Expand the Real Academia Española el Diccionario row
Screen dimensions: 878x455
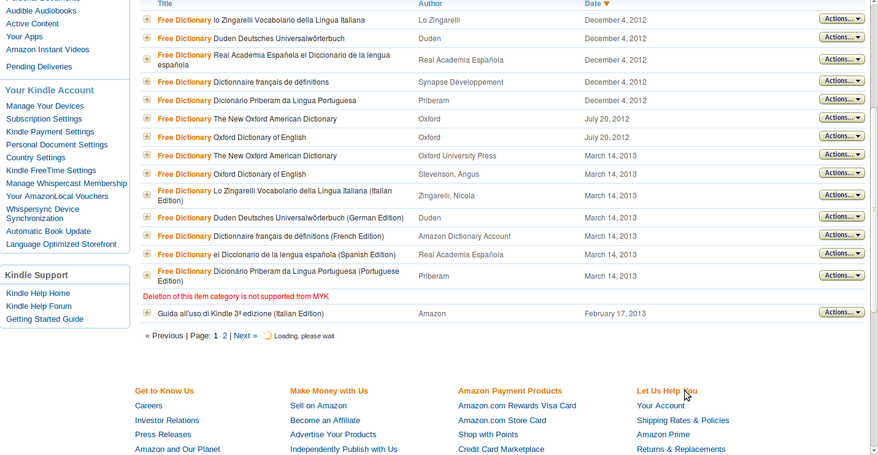coord(147,59)
